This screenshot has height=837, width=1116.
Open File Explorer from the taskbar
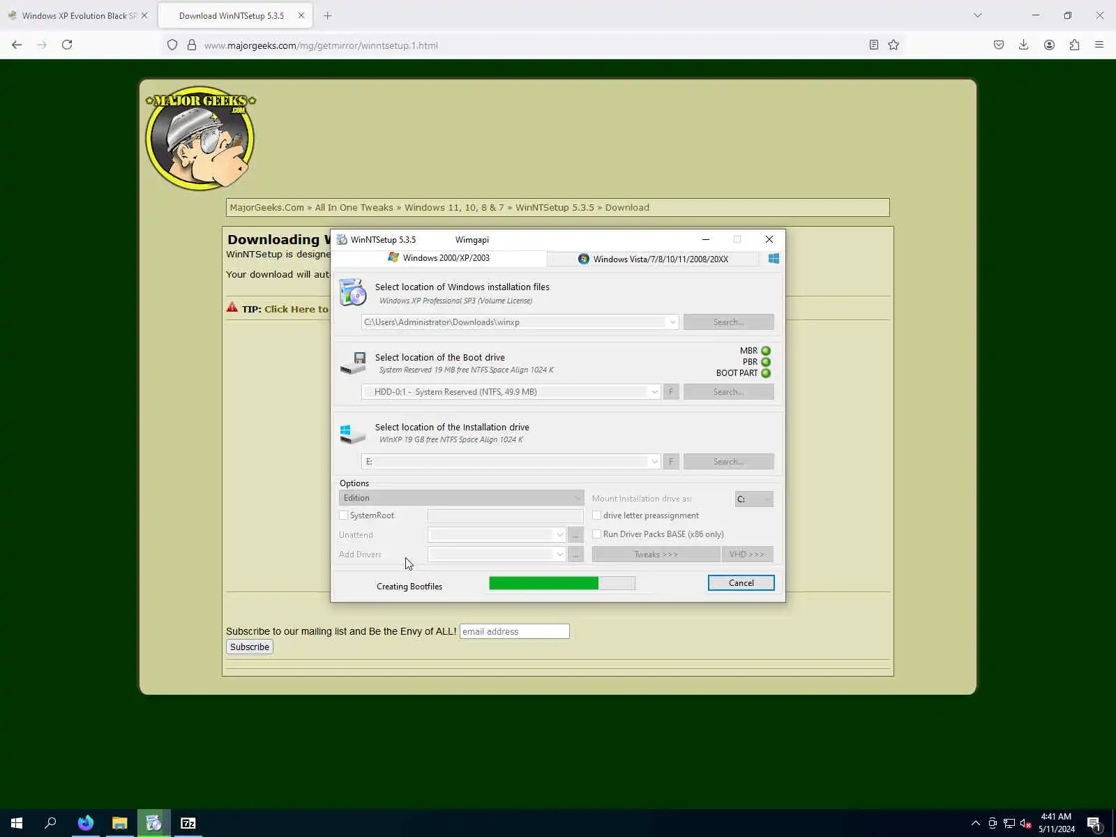click(120, 823)
